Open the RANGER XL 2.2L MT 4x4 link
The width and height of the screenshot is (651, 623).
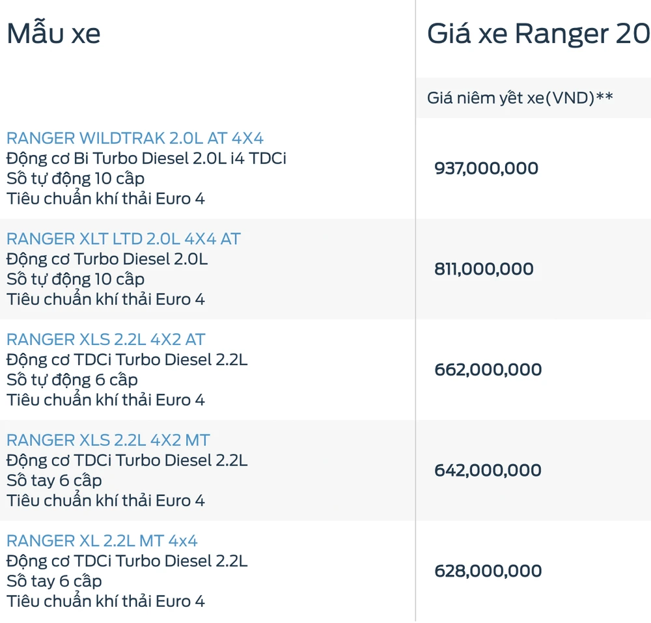click(x=102, y=540)
